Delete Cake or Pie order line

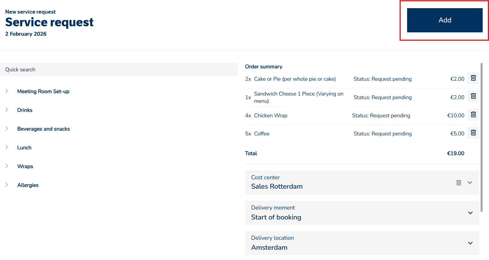point(473,78)
